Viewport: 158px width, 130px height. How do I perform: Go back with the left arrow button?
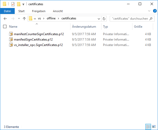[5, 19]
